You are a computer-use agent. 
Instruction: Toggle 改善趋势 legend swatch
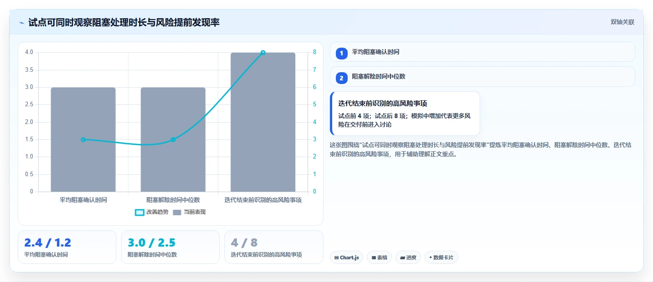(x=140, y=212)
